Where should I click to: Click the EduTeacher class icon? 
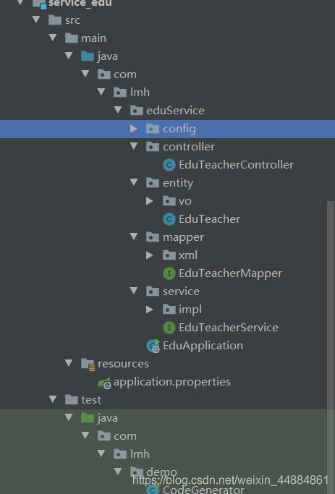169,219
